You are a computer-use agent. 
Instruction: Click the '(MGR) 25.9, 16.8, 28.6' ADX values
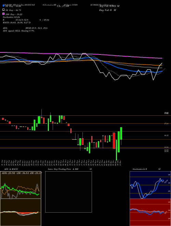tap(36, 28)
